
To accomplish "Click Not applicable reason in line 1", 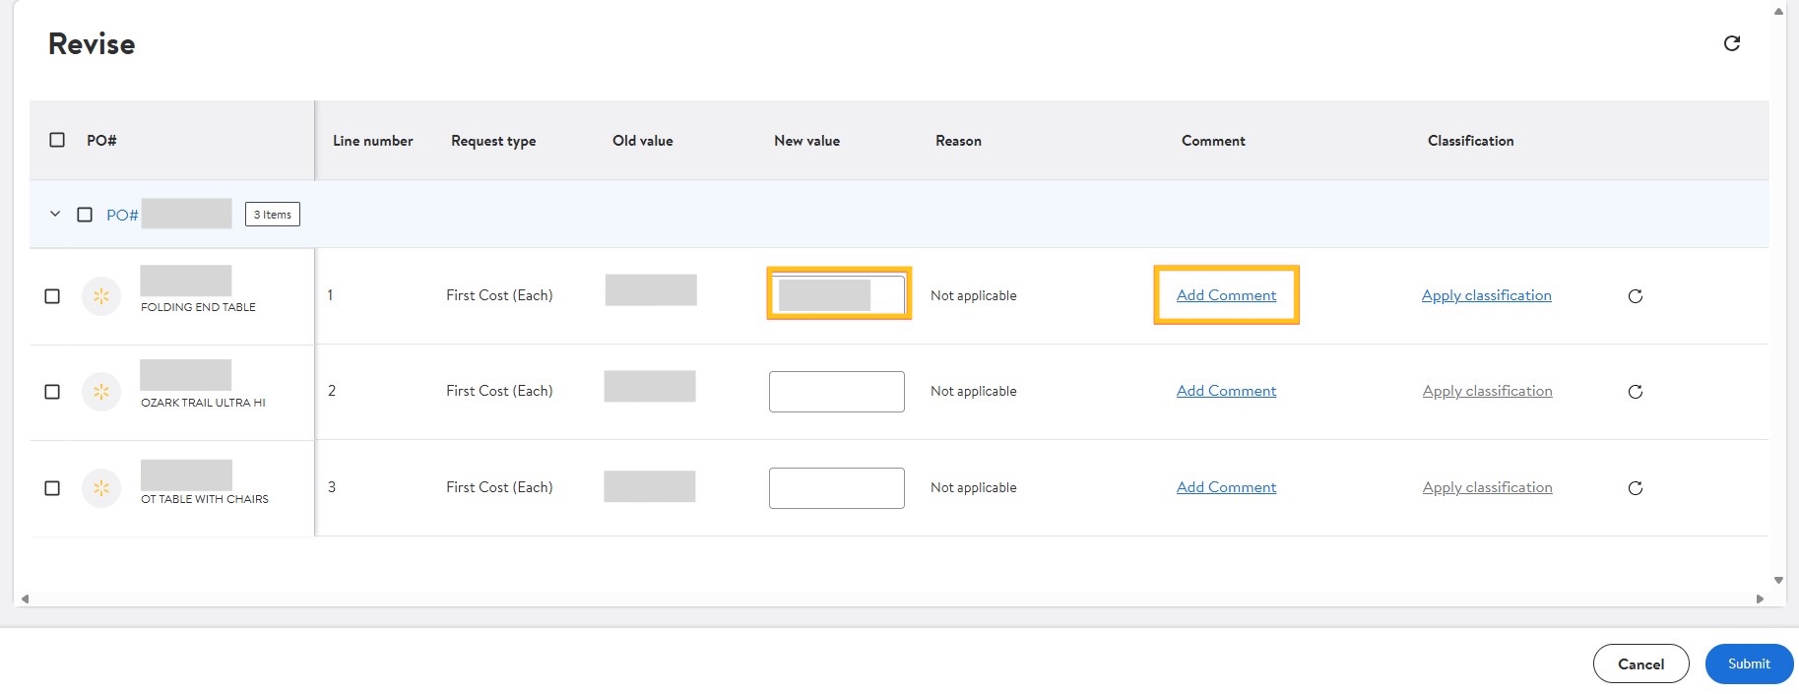I will [974, 295].
